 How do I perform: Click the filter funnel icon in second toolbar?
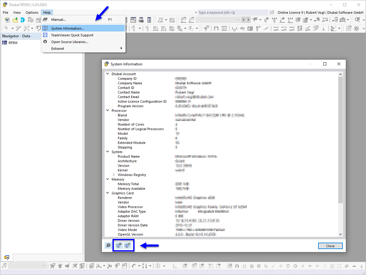tap(206, 28)
